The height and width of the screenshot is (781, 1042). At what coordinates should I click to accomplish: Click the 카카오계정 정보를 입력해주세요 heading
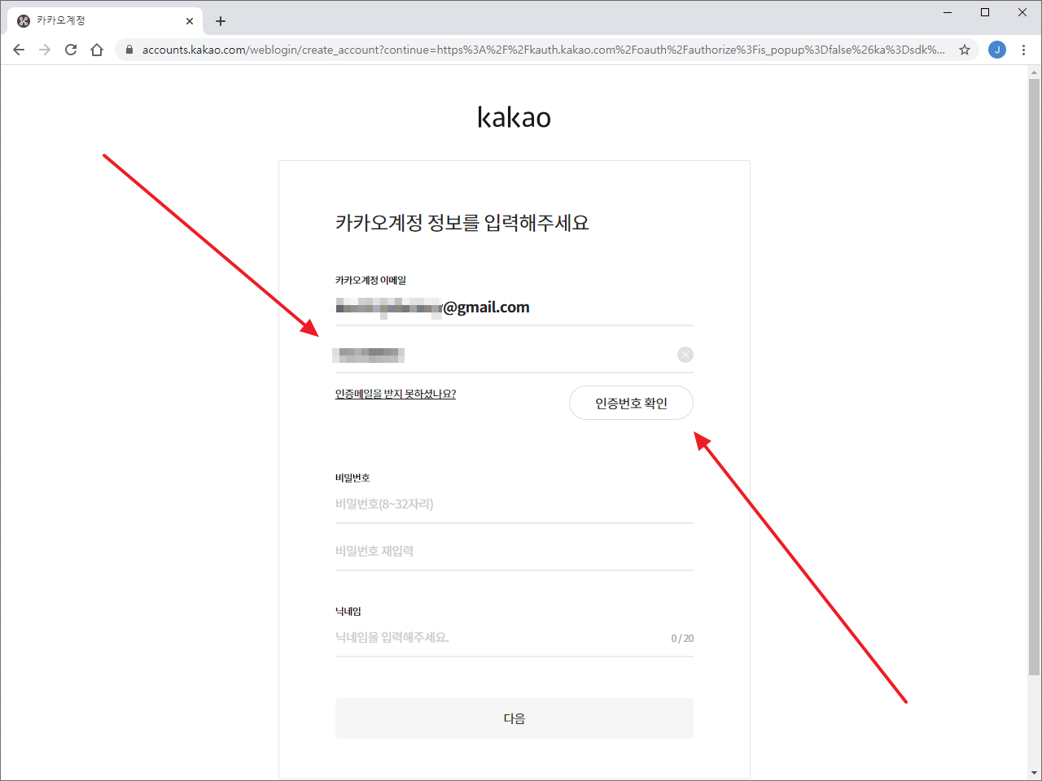tap(462, 223)
